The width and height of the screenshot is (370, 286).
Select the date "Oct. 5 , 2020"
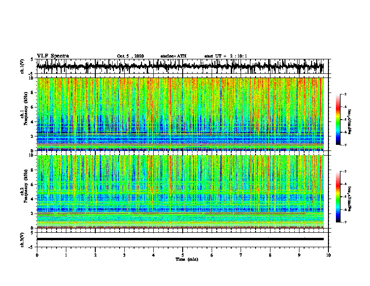click(130, 56)
